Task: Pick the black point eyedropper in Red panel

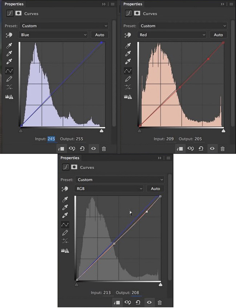Action: click(x=128, y=46)
